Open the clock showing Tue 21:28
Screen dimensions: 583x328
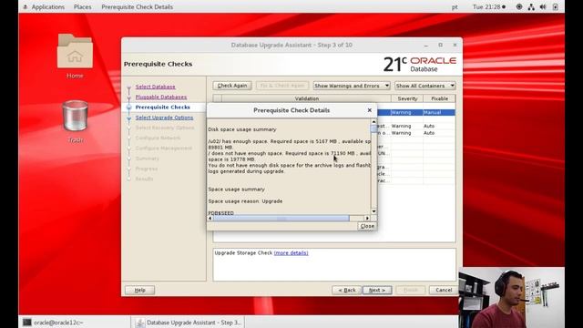click(x=489, y=6)
